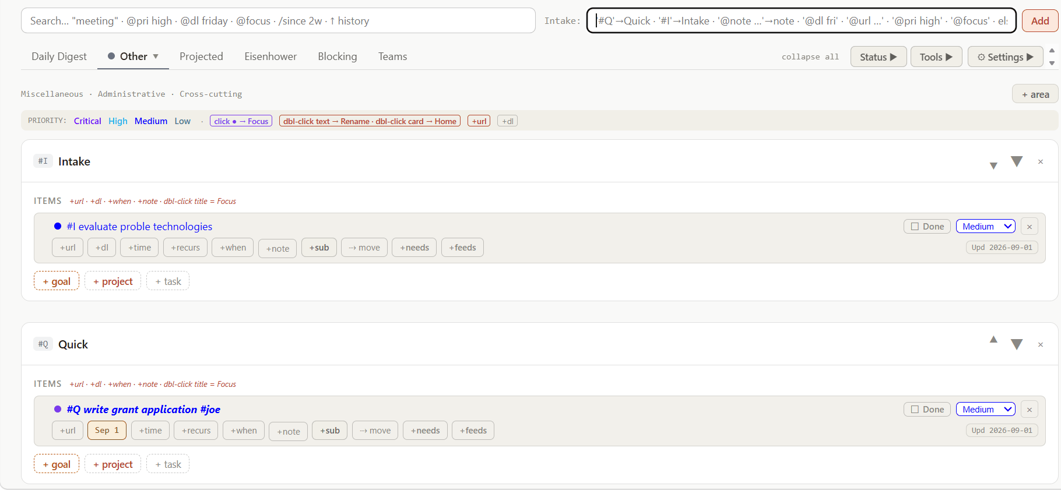Click +sub on evaluate probe technologies
Image resolution: width=1061 pixels, height=490 pixels.
[x=319, y=248]
